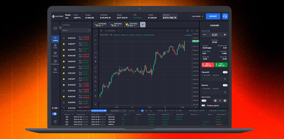Toggle favorite star for AUD/CHF
This screenshot has width=284, height=139.
64,38
